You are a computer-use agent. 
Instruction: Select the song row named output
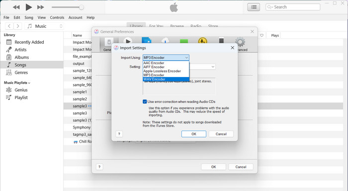[79, 64]
